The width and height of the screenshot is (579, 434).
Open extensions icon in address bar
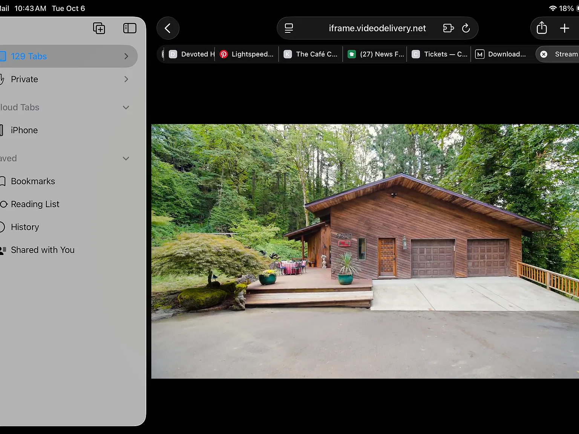click(448, 28)
